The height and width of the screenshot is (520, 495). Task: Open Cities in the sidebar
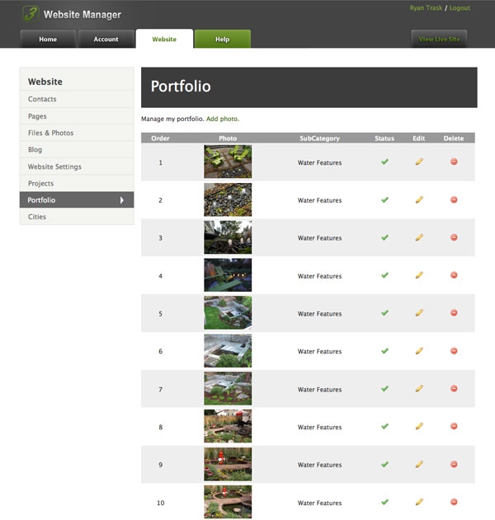77,217
